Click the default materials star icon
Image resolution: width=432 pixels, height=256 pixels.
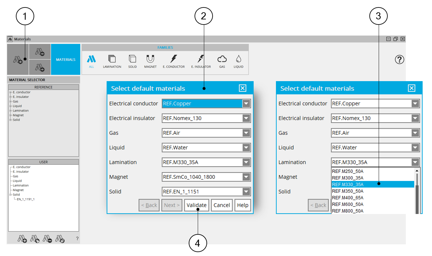(18, 59)
